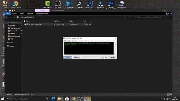The height and width of the screenshot is (101, 180).
Task: Open Téléchargements in navigation pane
Action: [15, 28]
